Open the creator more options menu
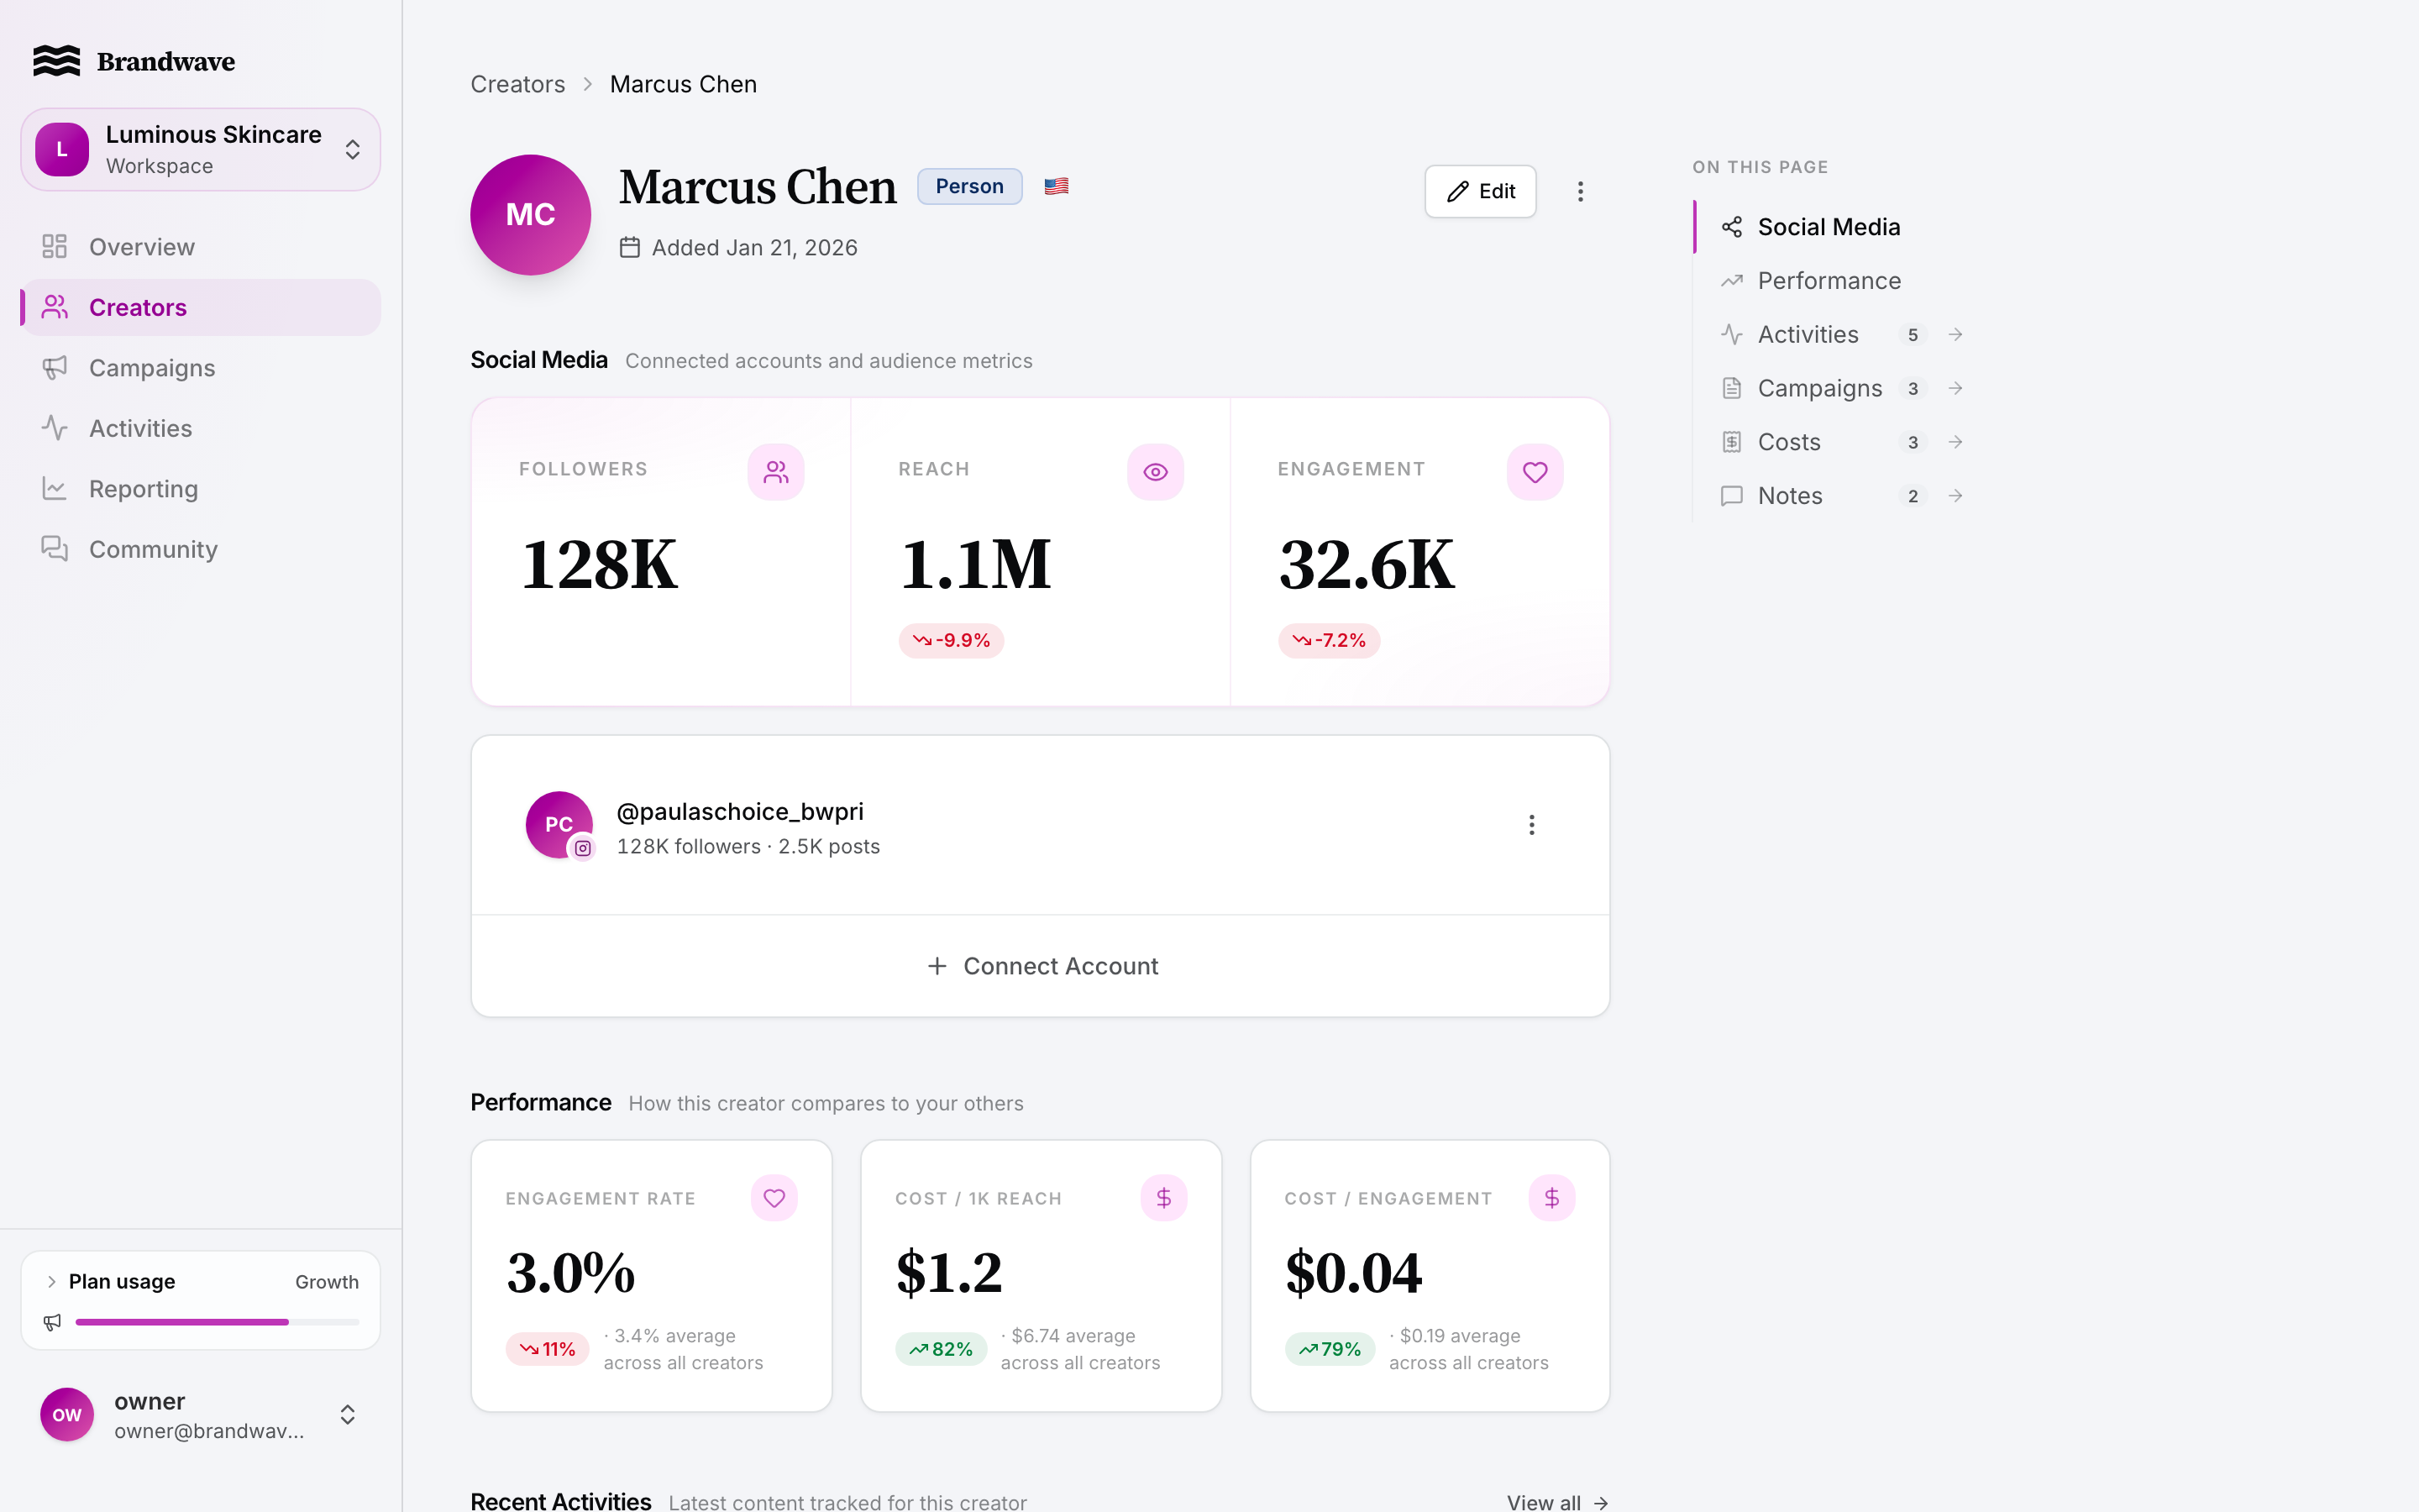2419x1512 pixels. coord(1581,192)
